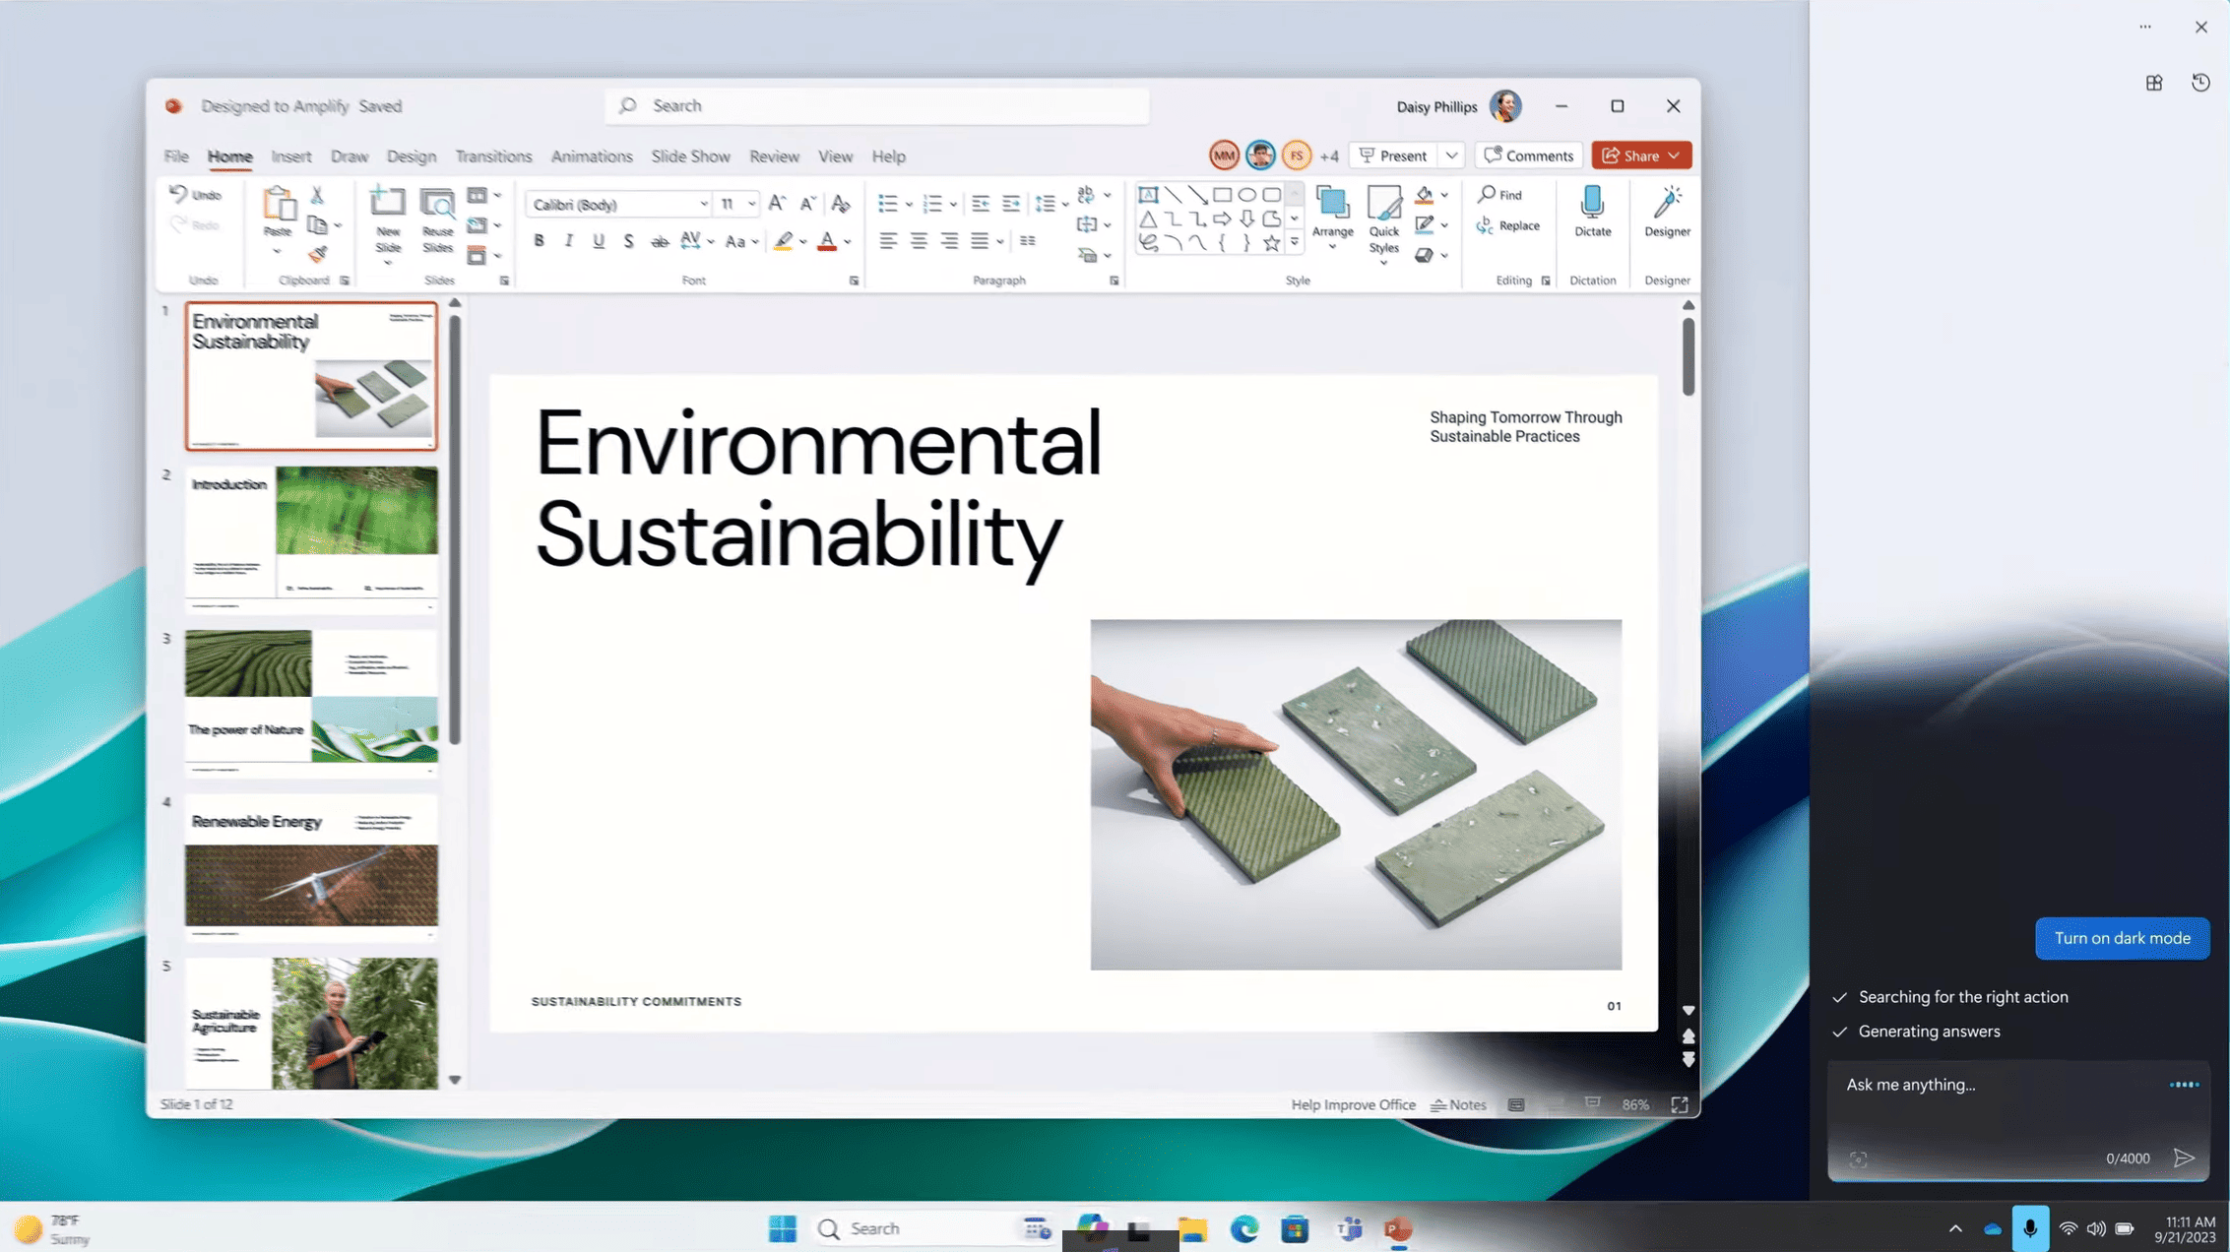2230x1252 pixels.
Task: Toggle Underline formatting
Action: (599, 241)
